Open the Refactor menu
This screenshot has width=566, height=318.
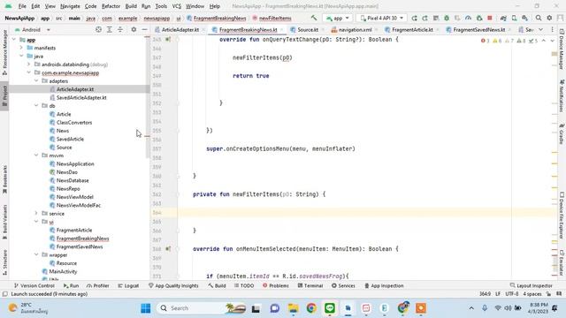111,6
